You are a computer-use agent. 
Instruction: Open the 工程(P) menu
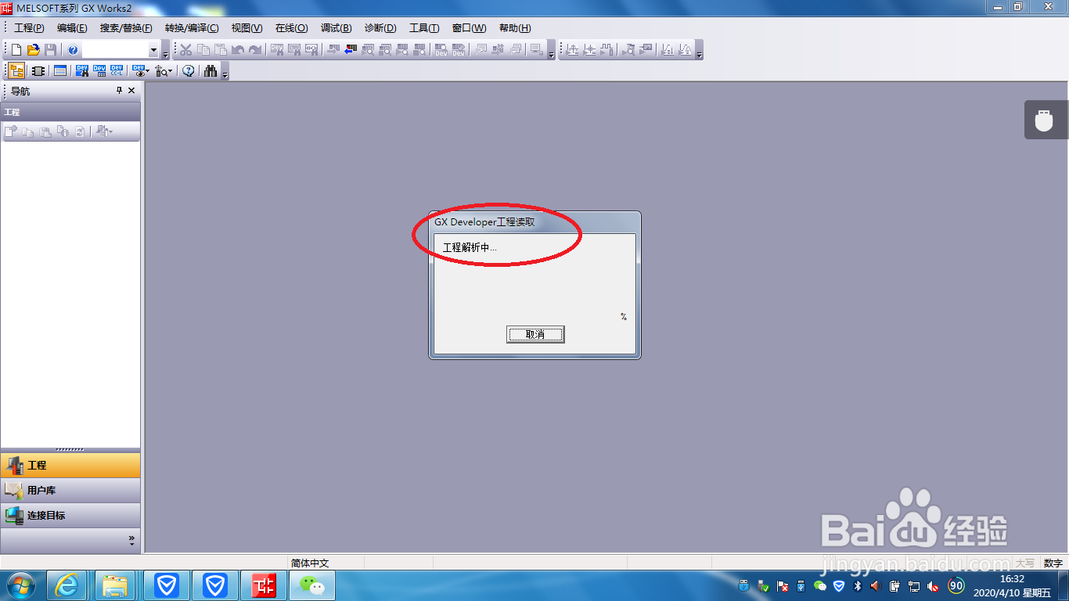point(29,28)
